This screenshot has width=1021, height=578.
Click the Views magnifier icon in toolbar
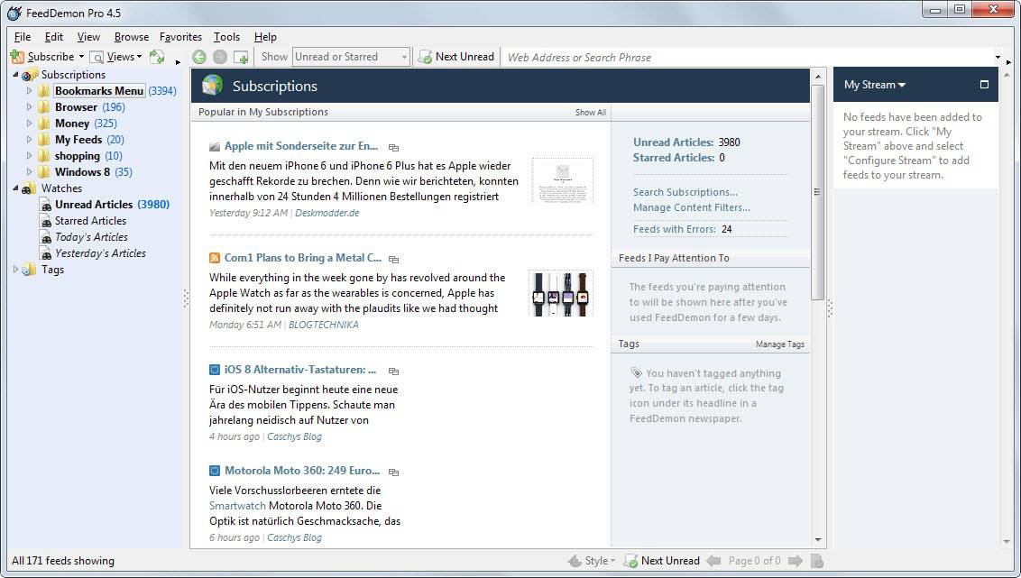pos(97,58)
